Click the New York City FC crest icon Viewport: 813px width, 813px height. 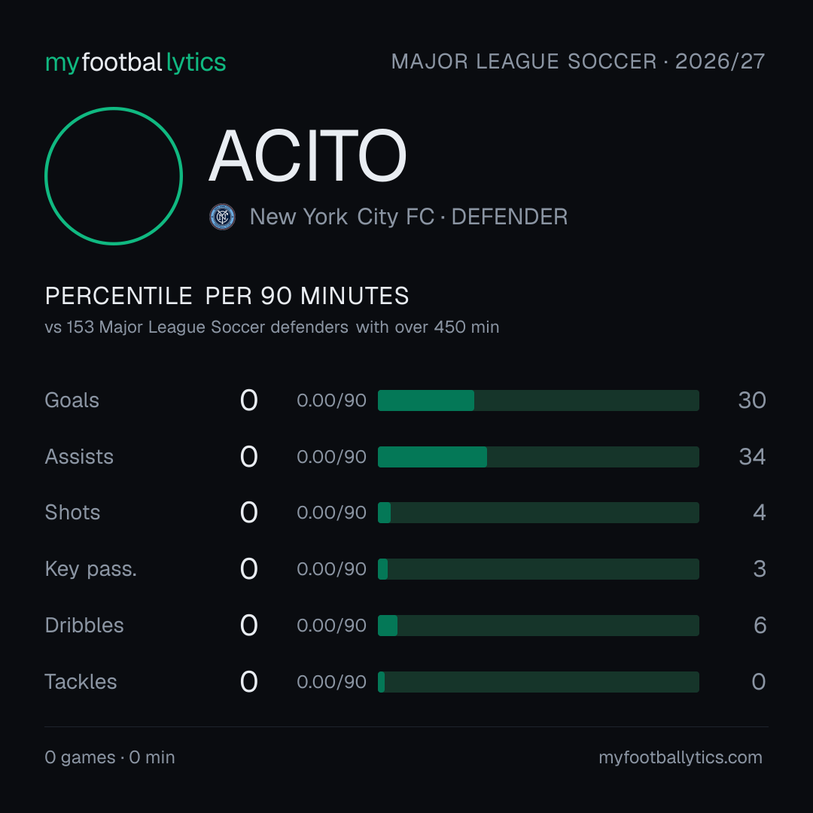(x=222, y=217)
